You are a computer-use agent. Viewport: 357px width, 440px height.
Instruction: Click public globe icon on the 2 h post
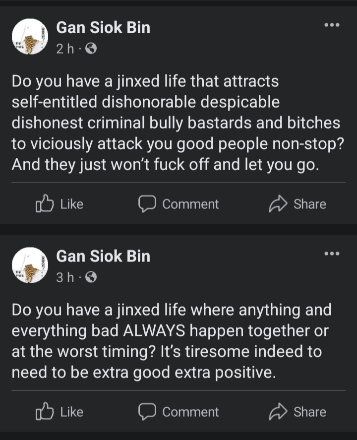pos(91,49)
